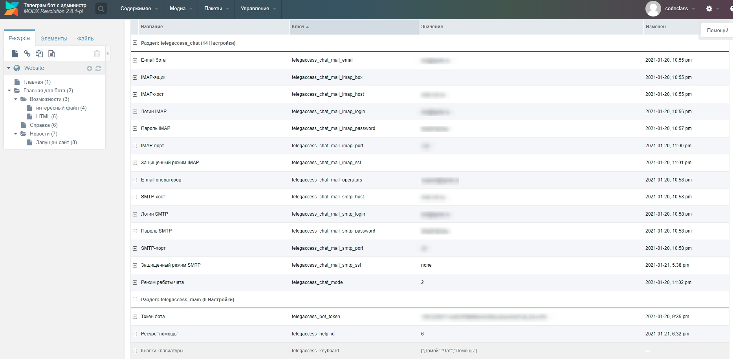Collapse Главная для бота (2) folder
733x359 pixels.
pyautogui.click(x=9, y=90)
